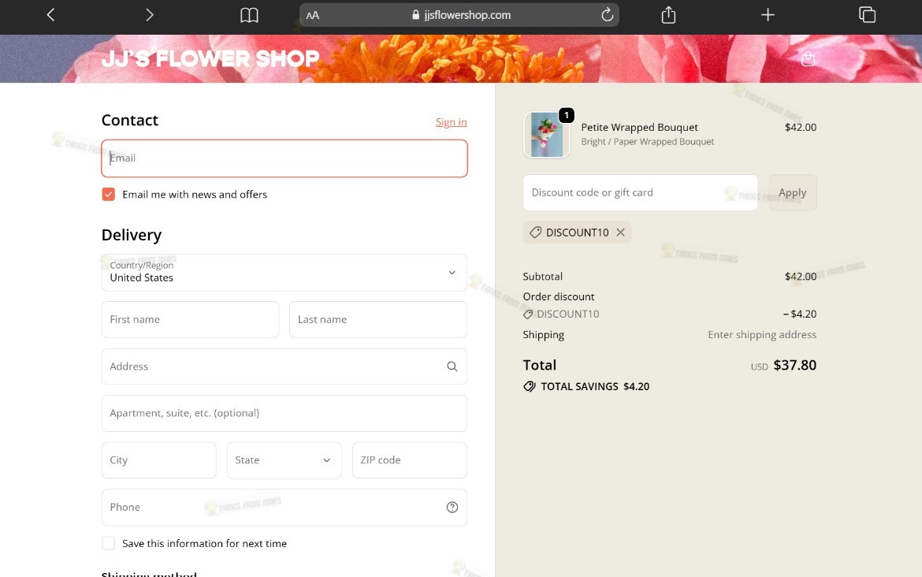Click the Phone input field

[x=284, y=507]
